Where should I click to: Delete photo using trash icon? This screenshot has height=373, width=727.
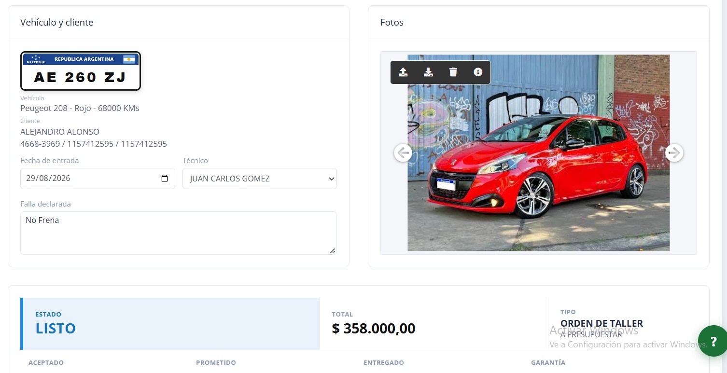453,72
